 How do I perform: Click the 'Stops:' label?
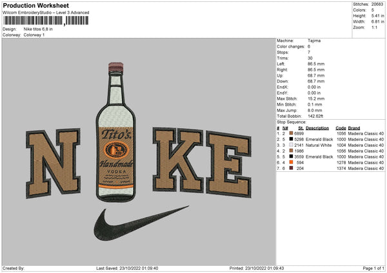(x=283, y=52)
